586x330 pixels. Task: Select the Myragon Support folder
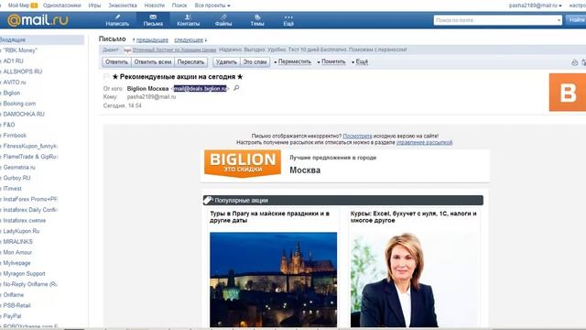tap(24, 273)
